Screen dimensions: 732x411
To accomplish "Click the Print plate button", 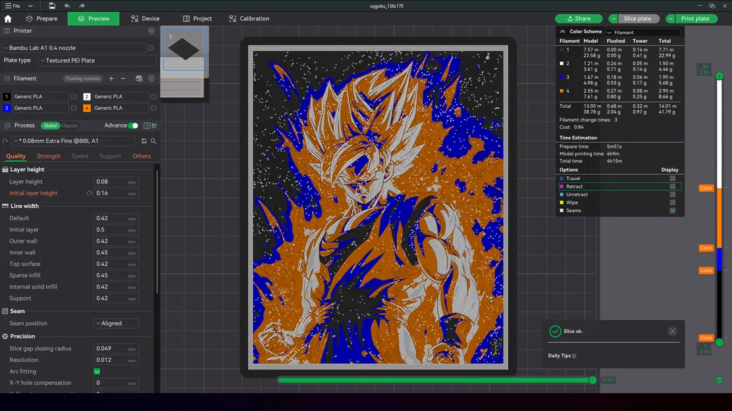I will (x=694, y=18).
